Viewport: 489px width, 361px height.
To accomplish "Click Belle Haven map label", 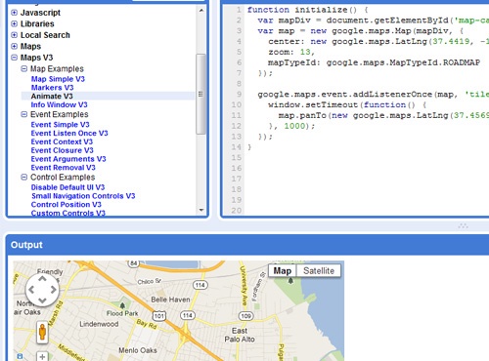I will [x=170, y=300].
